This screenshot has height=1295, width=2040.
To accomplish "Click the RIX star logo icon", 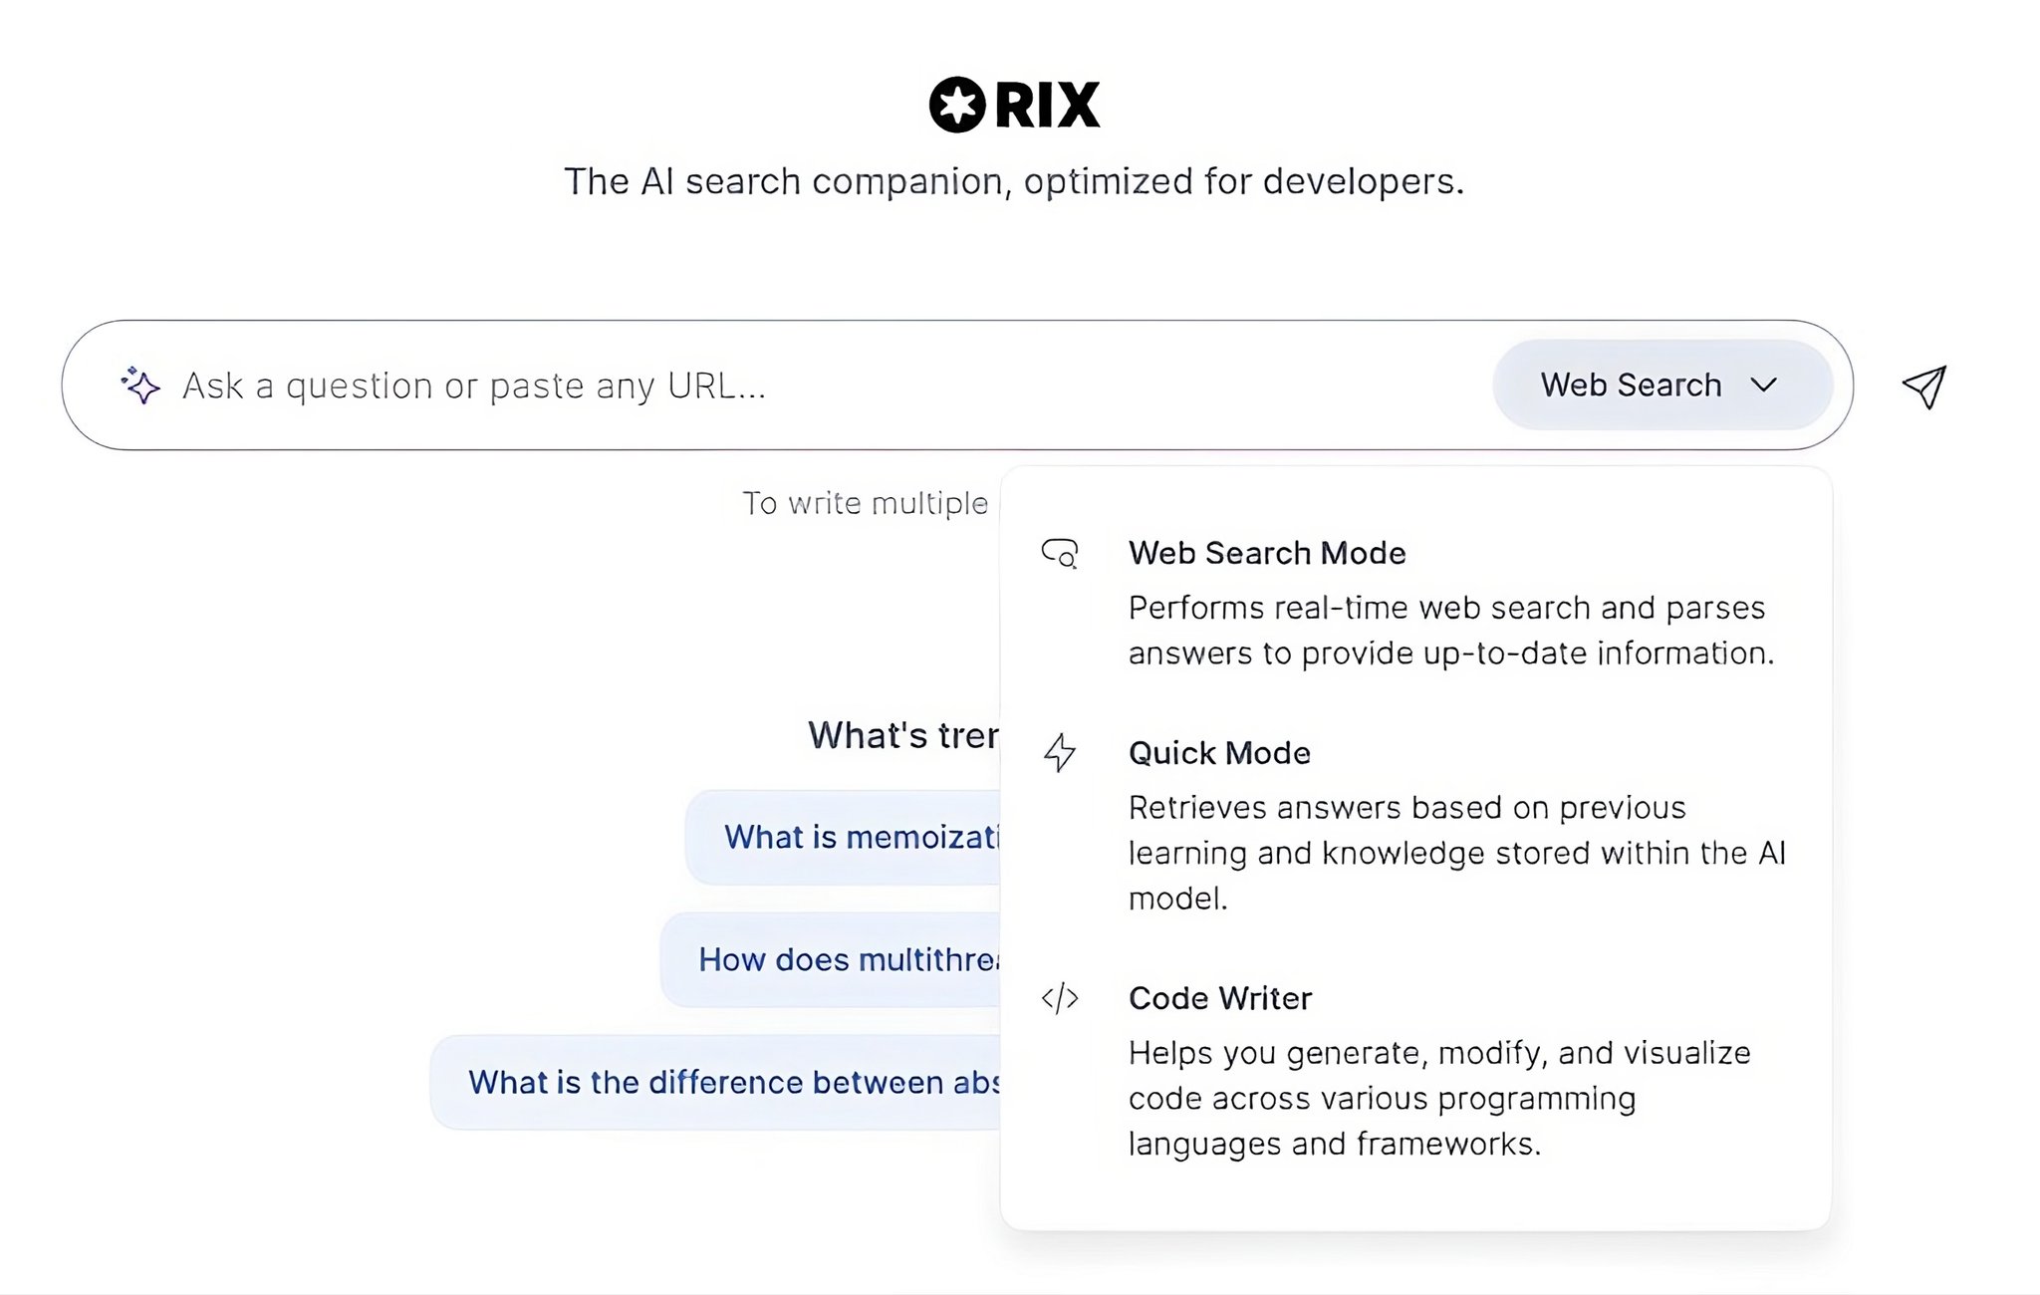I will point(957,105).
